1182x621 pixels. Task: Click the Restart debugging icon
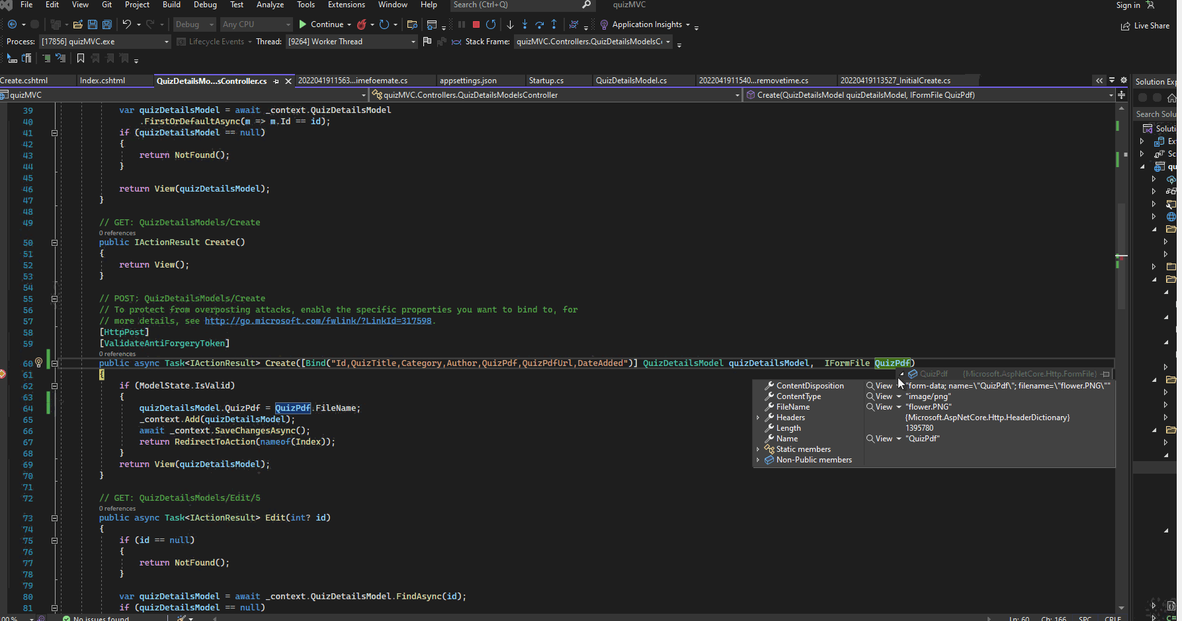491,24
